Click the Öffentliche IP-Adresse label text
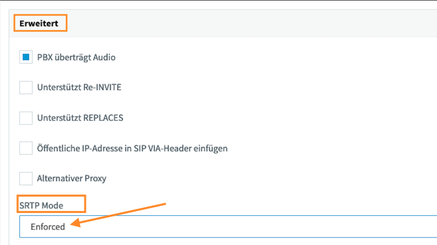Image resolution: width=437 pixels, height=245 pixels. (132, 149)
